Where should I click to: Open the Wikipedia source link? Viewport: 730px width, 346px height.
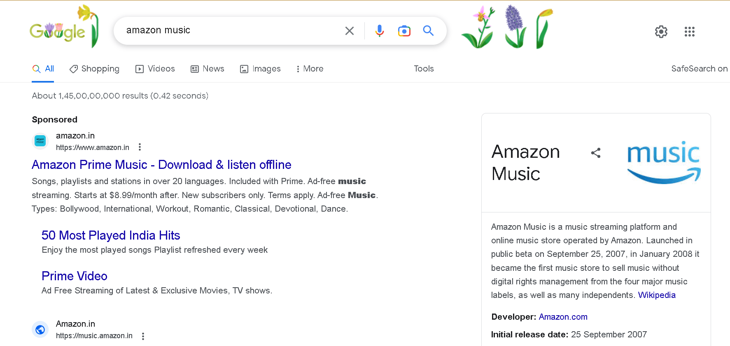click(657, 295)
